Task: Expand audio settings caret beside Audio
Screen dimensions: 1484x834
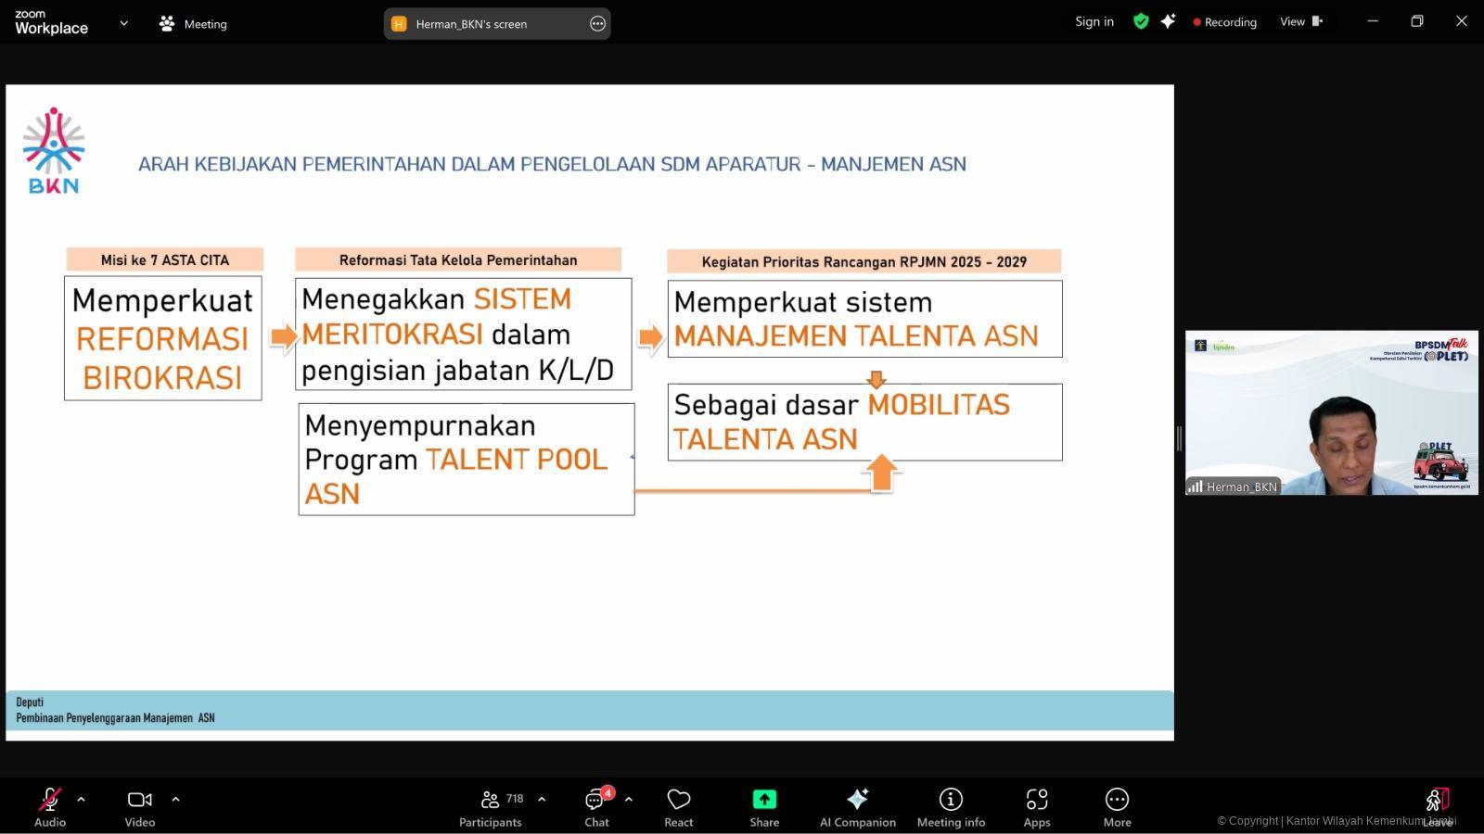Action: click(x=81, y=799)
